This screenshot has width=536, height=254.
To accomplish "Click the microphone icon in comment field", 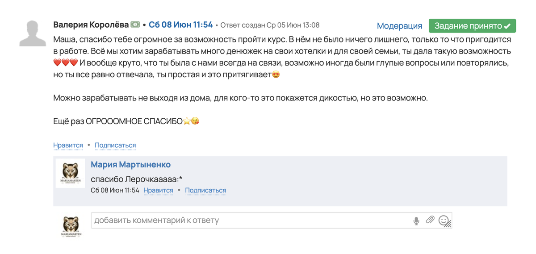I will (416, 221).
